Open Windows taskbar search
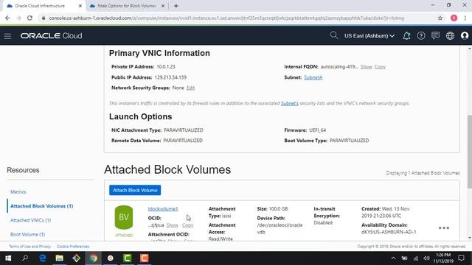The width and height of the screenshot is (472, 265). [25, 258]
